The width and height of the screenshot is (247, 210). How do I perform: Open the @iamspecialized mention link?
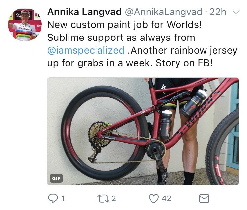click(86, 50)
